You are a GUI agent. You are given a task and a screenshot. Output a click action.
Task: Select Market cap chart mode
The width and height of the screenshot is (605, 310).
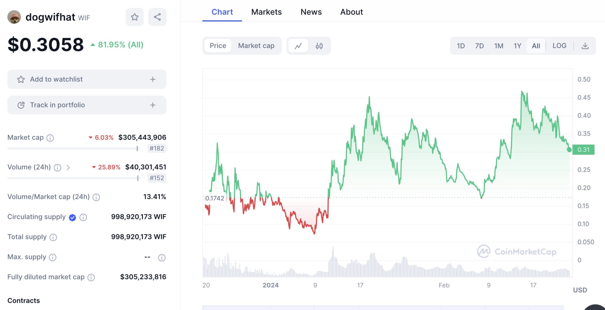(256, 46)
